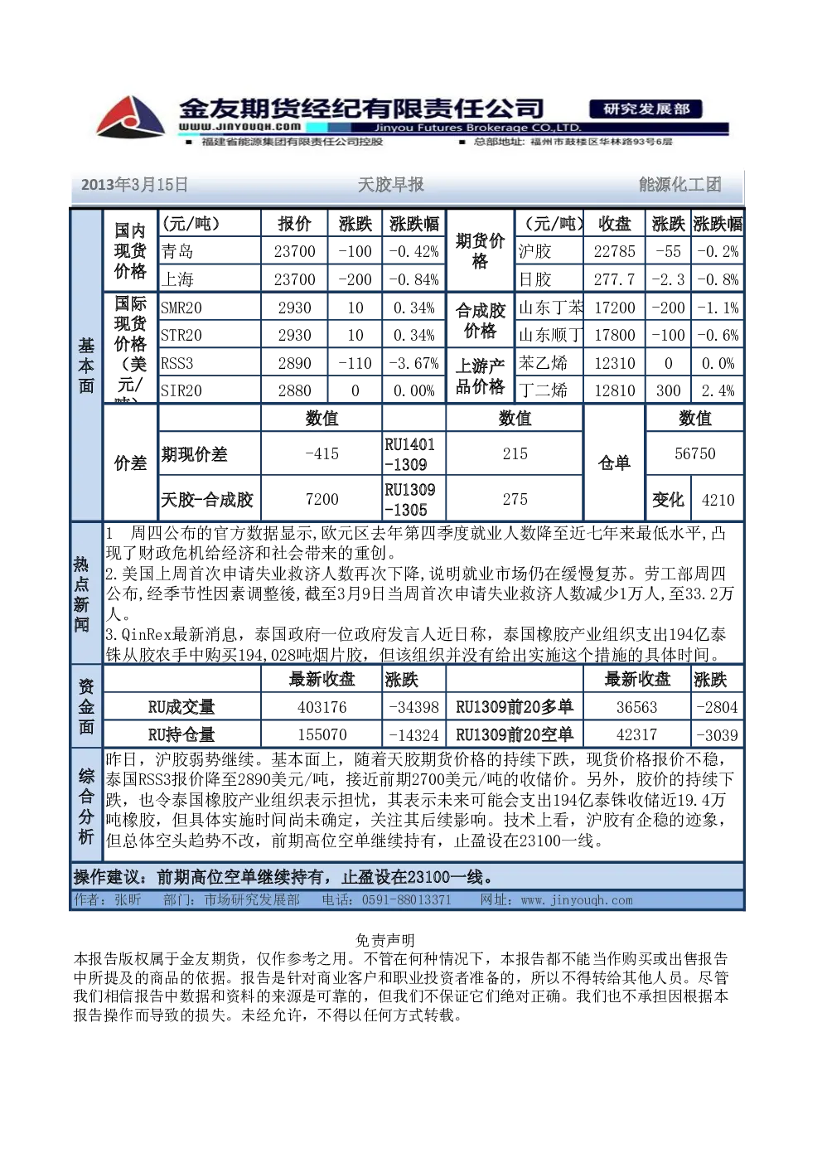Select the 能源化工团 label in title bar
This screenshot has width=822, height=1163.
(679, 185)
